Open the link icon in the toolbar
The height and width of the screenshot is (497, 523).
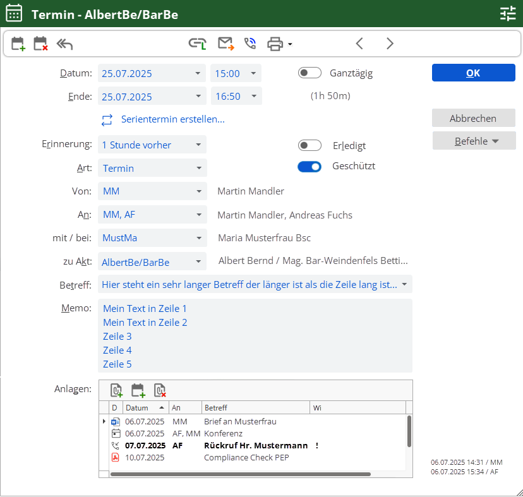[x=197, y=44]
